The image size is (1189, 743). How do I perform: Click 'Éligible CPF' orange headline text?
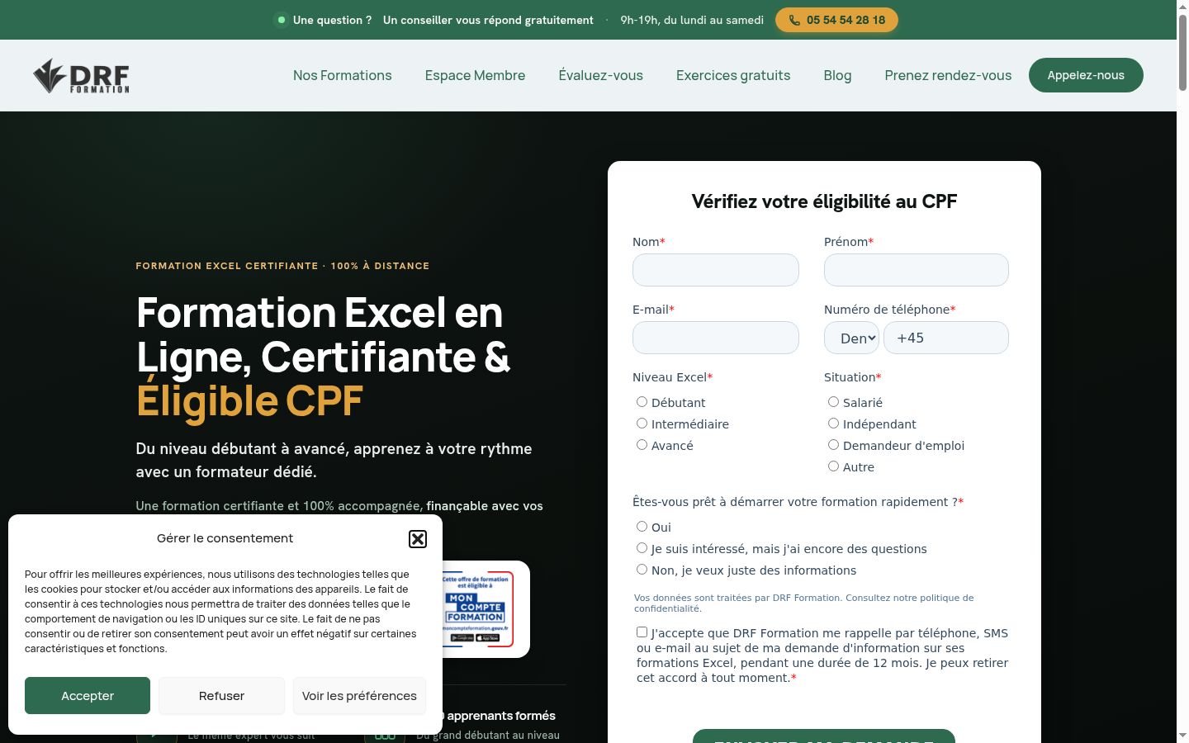coord(249,401)
